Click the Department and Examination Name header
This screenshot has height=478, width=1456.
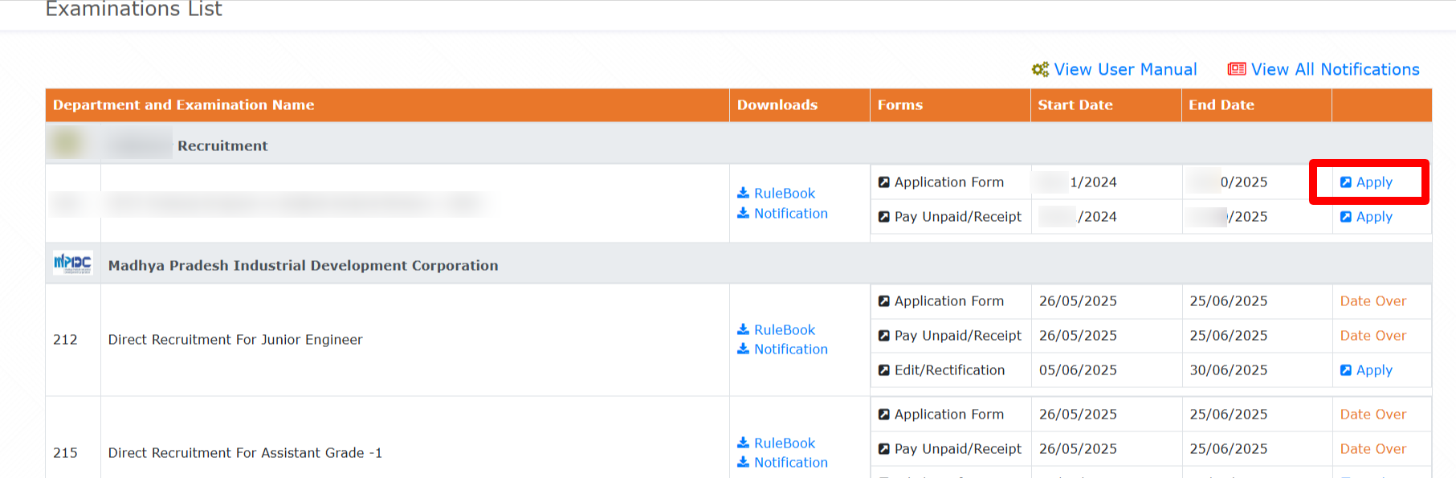point(183,105)
